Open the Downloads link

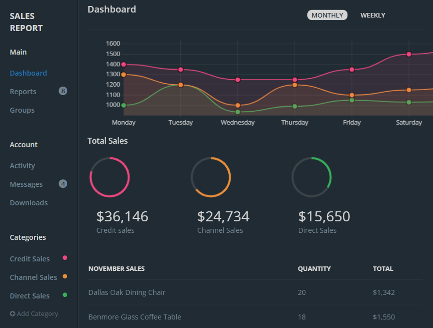tap(29, 203)
